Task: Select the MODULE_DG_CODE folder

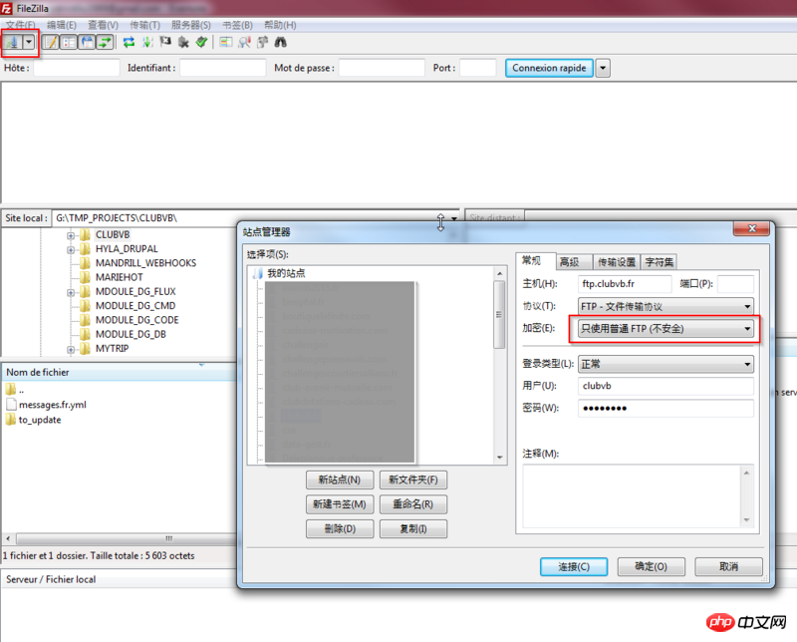Action: click(137, 320)
